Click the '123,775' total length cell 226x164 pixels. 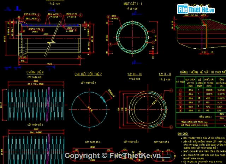click(221, 94)
